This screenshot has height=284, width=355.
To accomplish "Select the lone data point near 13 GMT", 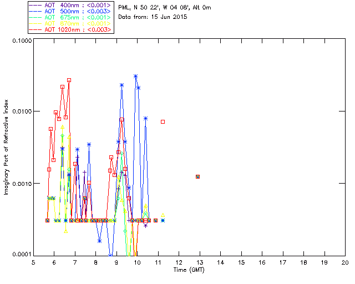I will click(x=197, y=176).
